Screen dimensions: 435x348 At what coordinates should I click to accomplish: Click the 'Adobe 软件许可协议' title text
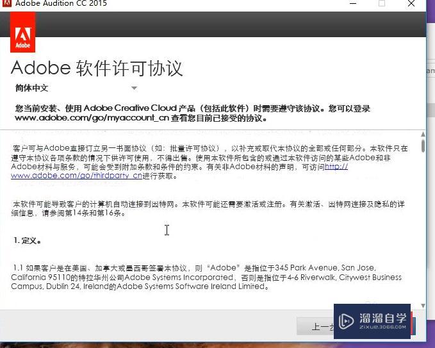(x=97, y=68)
